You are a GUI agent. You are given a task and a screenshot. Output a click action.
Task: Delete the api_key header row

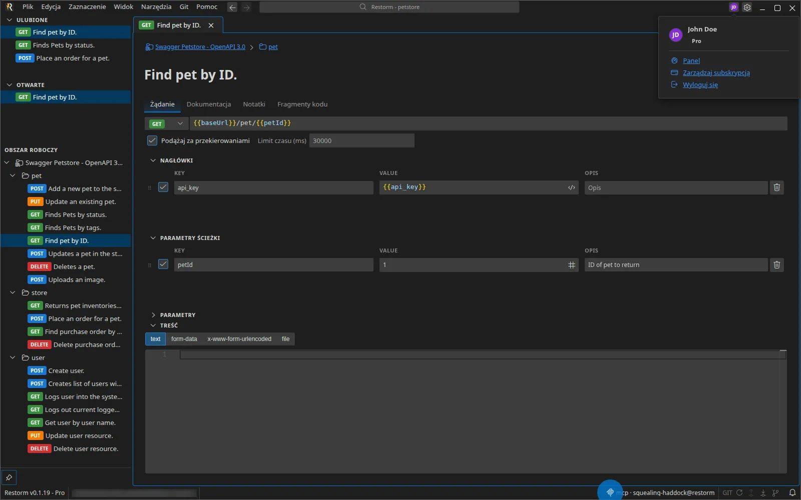776,187
